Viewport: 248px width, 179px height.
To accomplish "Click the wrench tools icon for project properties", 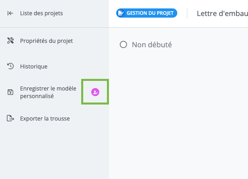I will [x=10, y=40].
